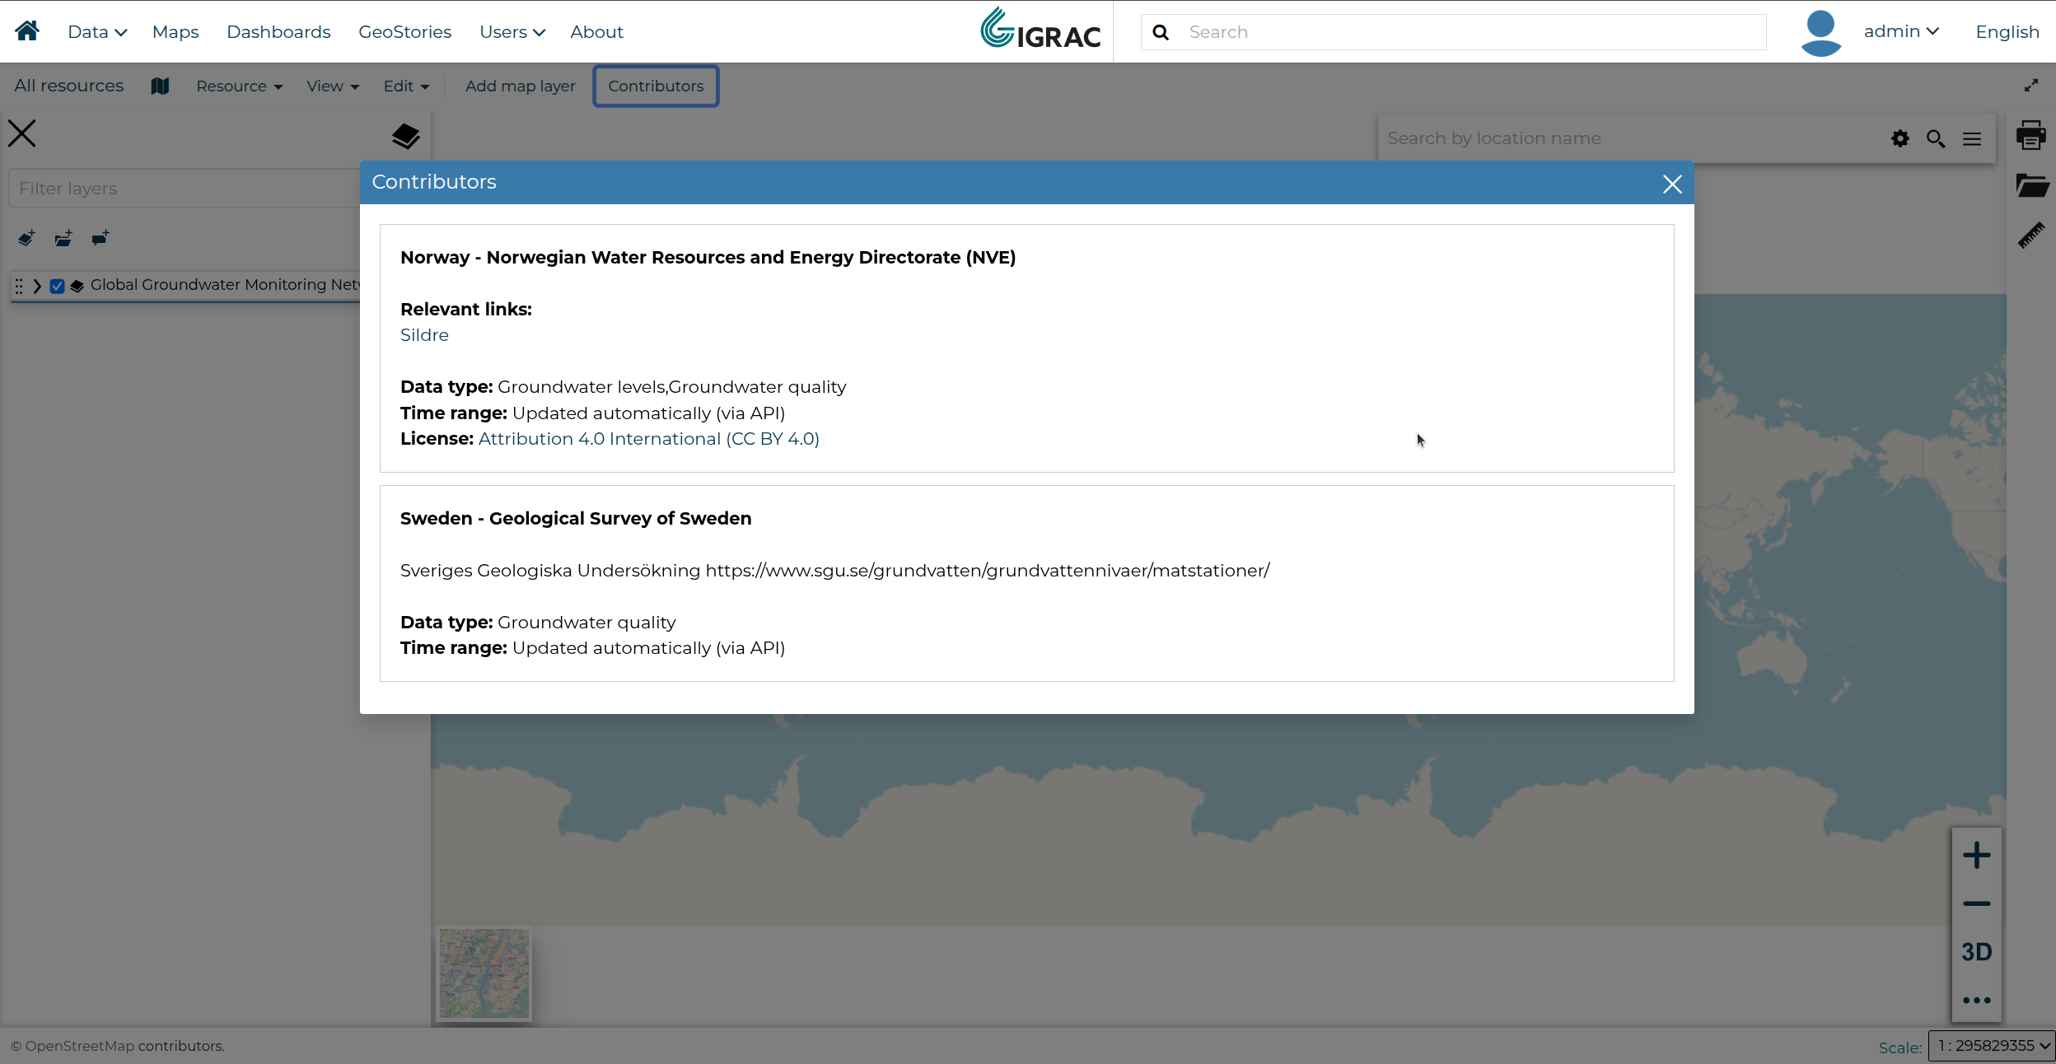Open the Resource dropdown menu
The height and width of the screenshot is (1064, 2056).
[240, 86]
